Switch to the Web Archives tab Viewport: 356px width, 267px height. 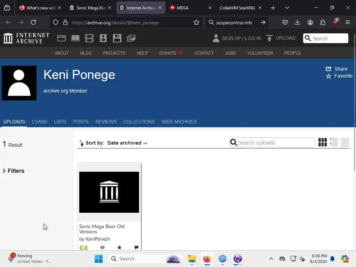[179, 122]
